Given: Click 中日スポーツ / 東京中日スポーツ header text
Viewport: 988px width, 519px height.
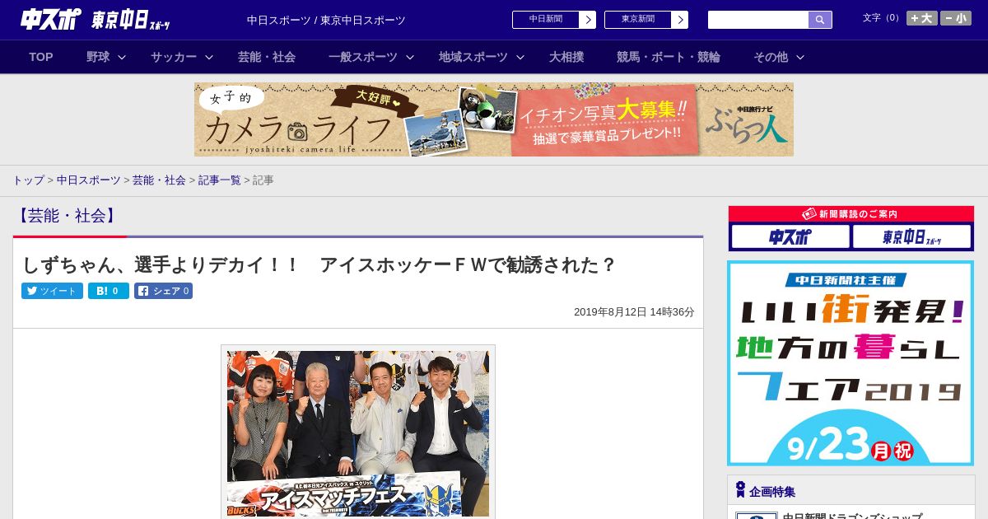Looking at the screenshot, I should click(x=326, y=20).
